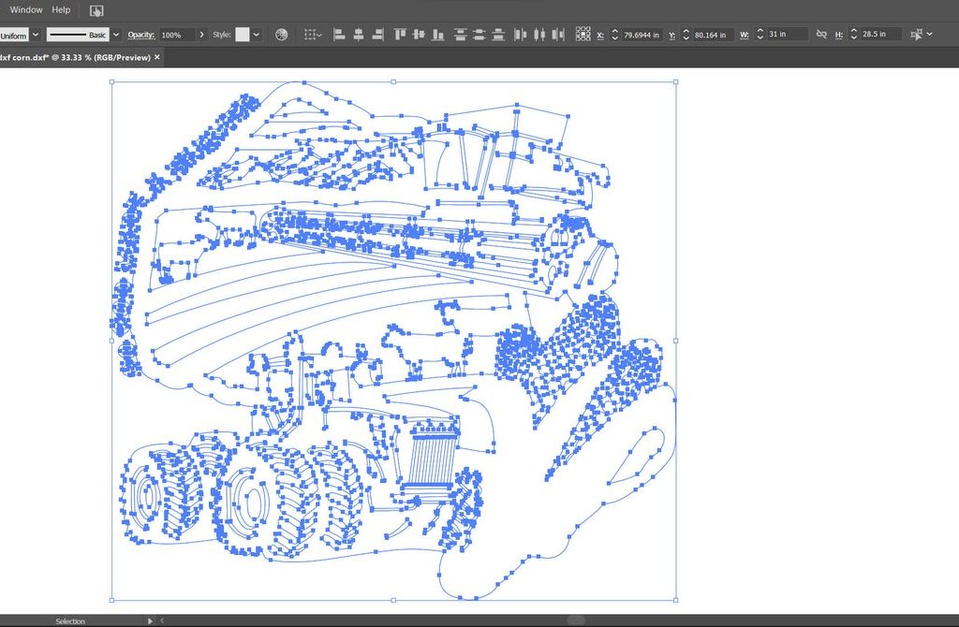Expand the Uniform stroke profile dropdown
This screenshot has width=959, height=627.
click(x=36, y=35)
